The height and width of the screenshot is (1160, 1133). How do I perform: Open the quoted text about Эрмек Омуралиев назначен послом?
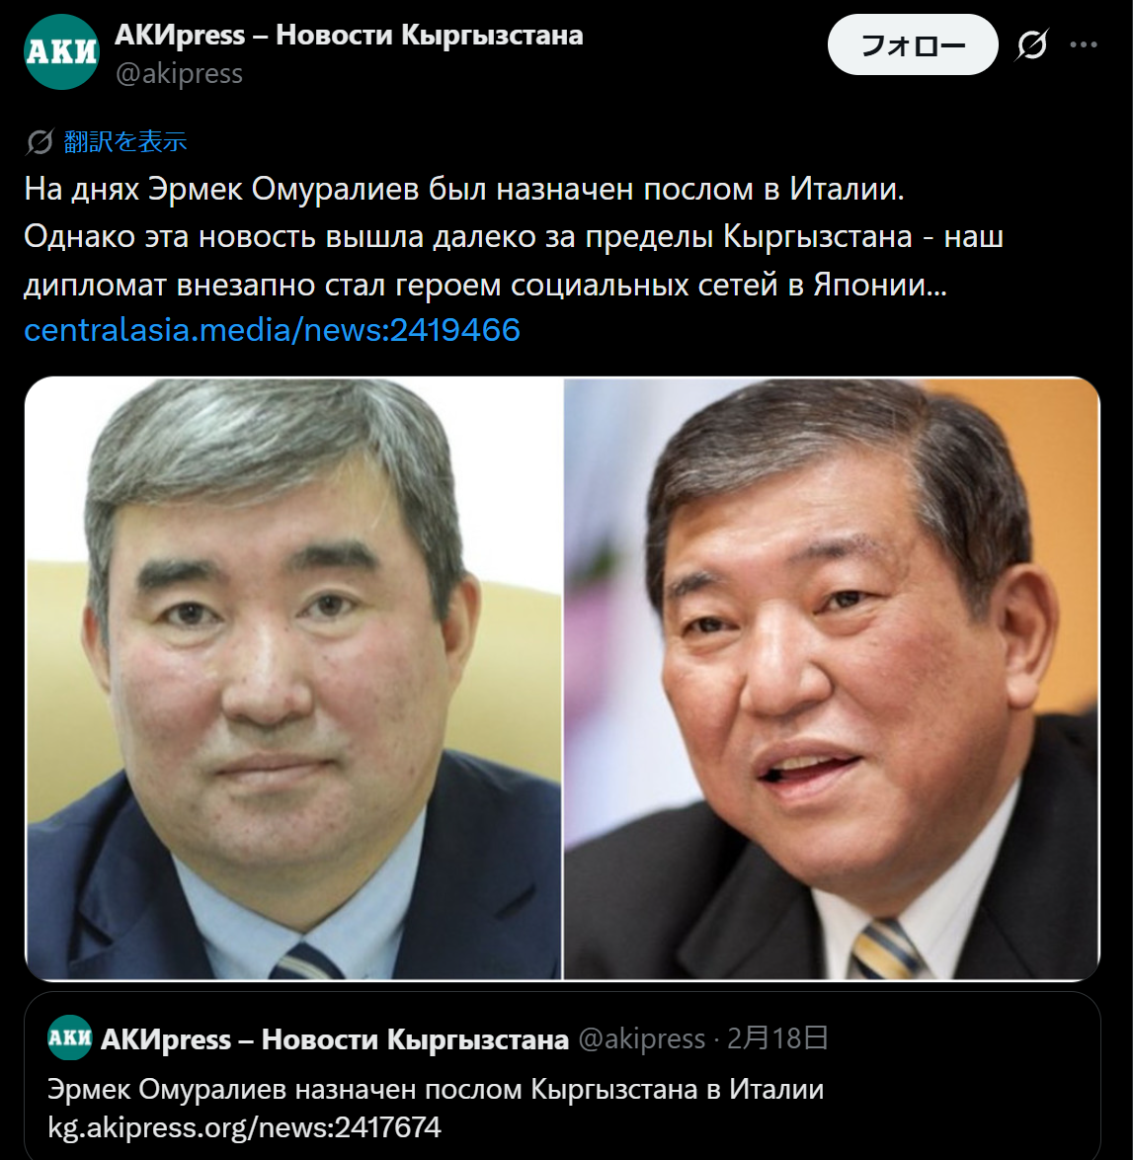point(436,1089)
